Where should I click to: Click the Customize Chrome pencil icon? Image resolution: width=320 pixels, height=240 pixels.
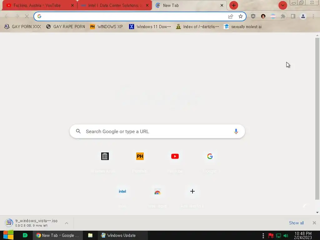coord(304,206)
